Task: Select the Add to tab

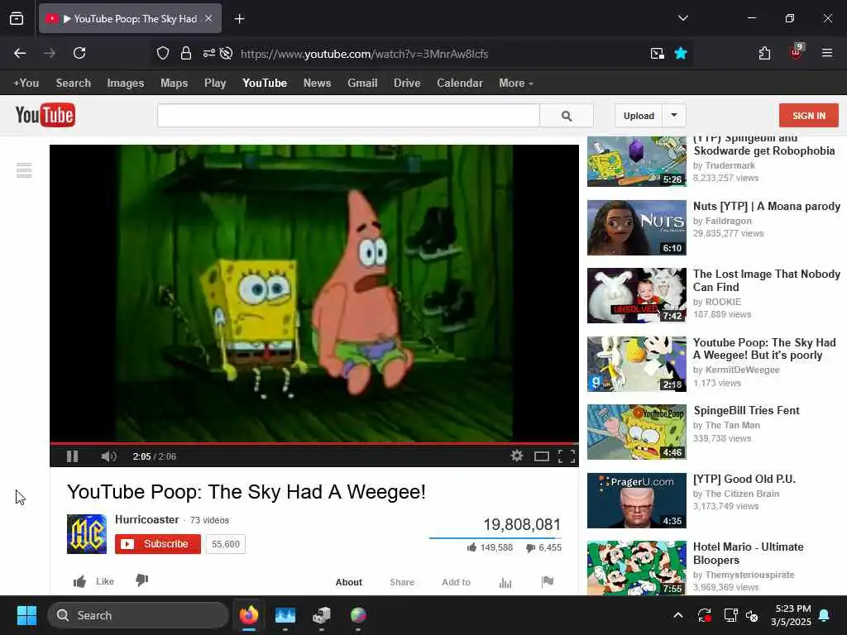Action: coord(456,582)
